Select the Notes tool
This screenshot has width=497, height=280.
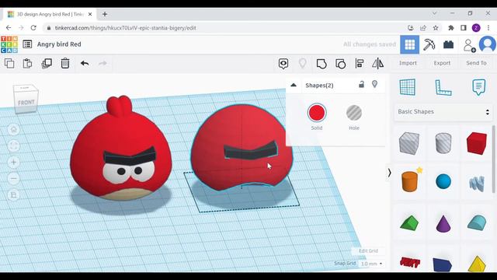478,87
